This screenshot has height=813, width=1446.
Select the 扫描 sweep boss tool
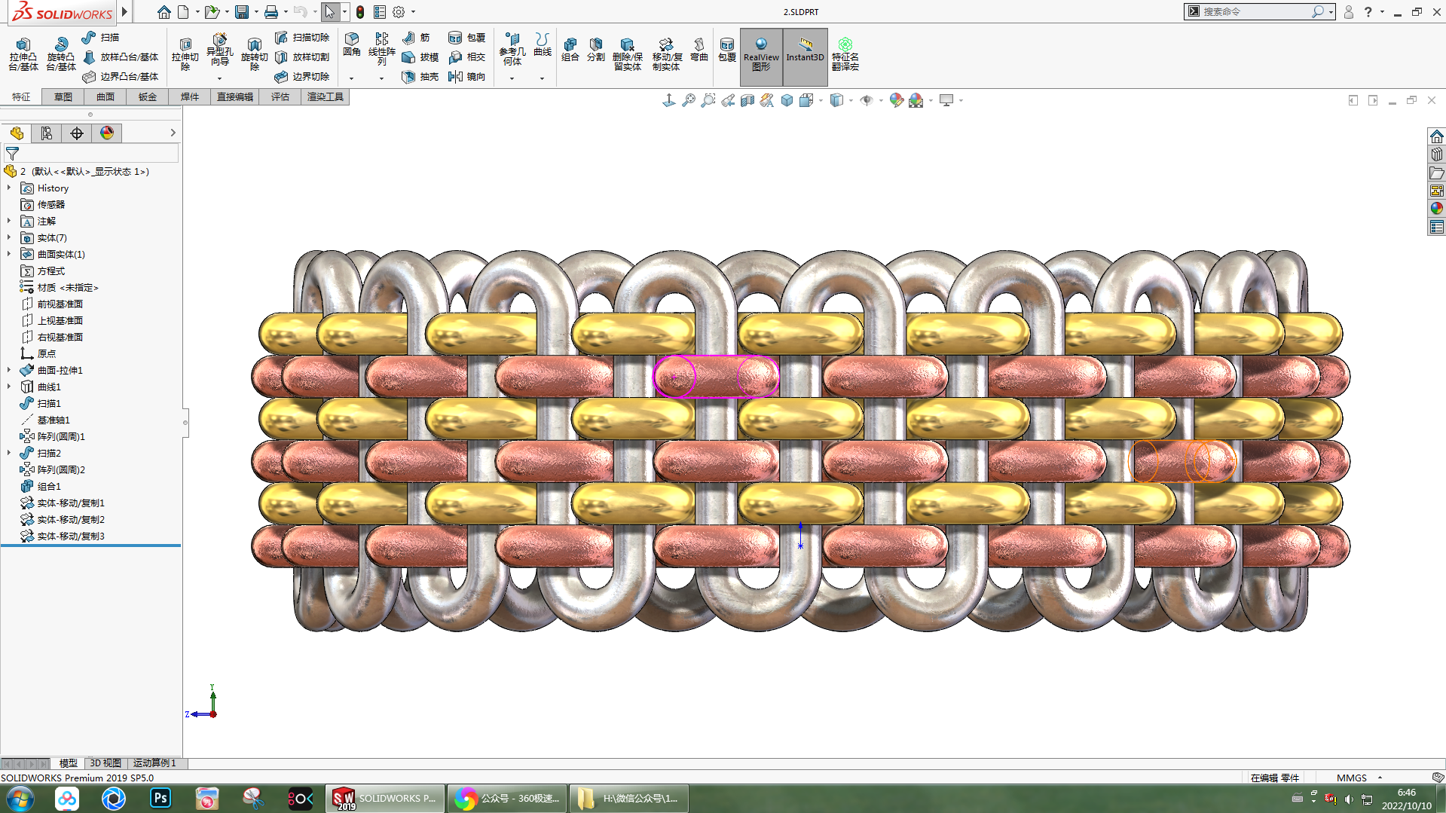point(100,37)
